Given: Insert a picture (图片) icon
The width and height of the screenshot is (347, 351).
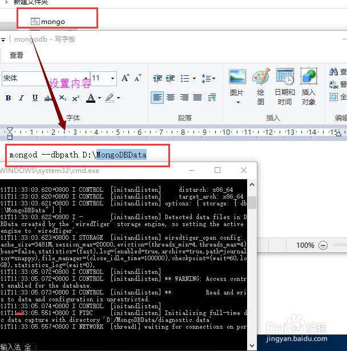Looking at the screenshot, I should (x=237, y=76).
